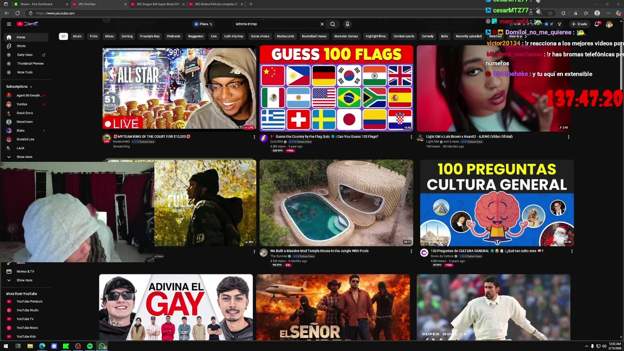Open the options menu for the Mud Temple House video

tap(411, 252)
